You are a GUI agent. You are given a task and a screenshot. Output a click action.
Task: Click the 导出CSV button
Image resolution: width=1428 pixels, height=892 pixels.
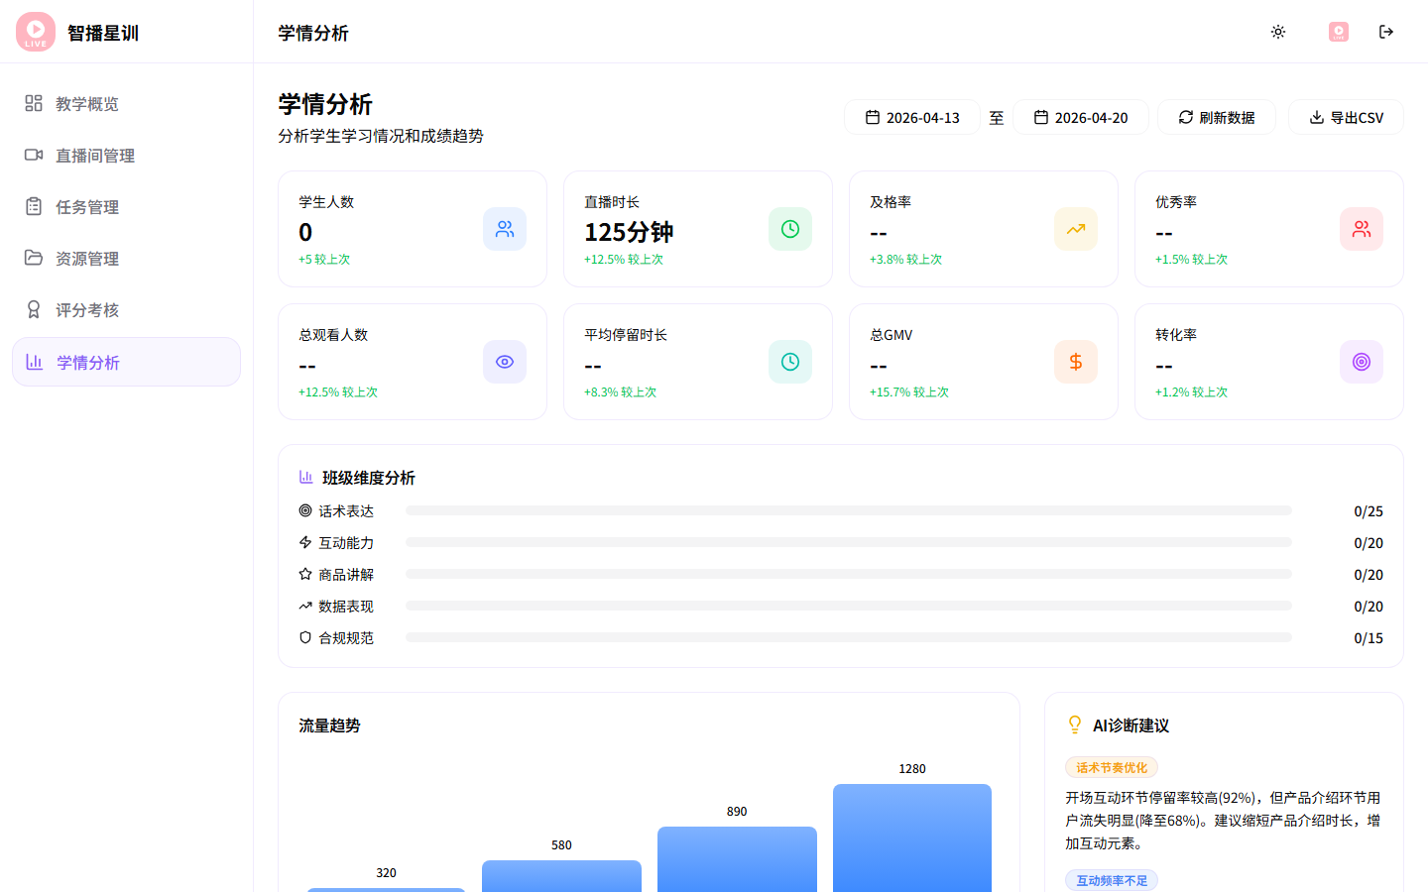point(1346,117)
